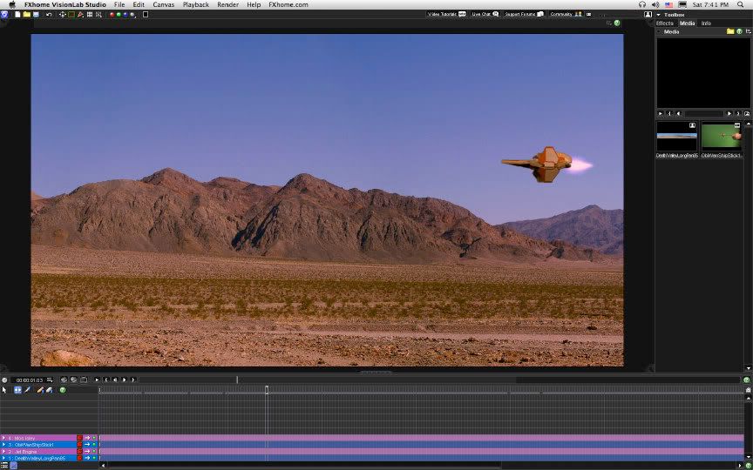Screen dimensions: 753x470
Task: Click the black square background swatch in the toolbar
Action: pyautogui.click(x=146, y=15)
